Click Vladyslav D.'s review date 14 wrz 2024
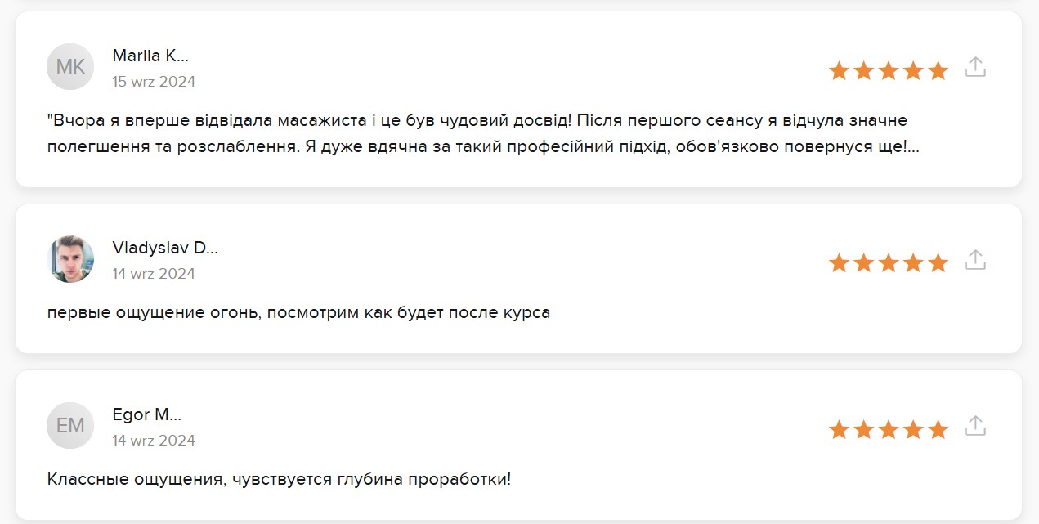1039x524 pixels. 154,274
